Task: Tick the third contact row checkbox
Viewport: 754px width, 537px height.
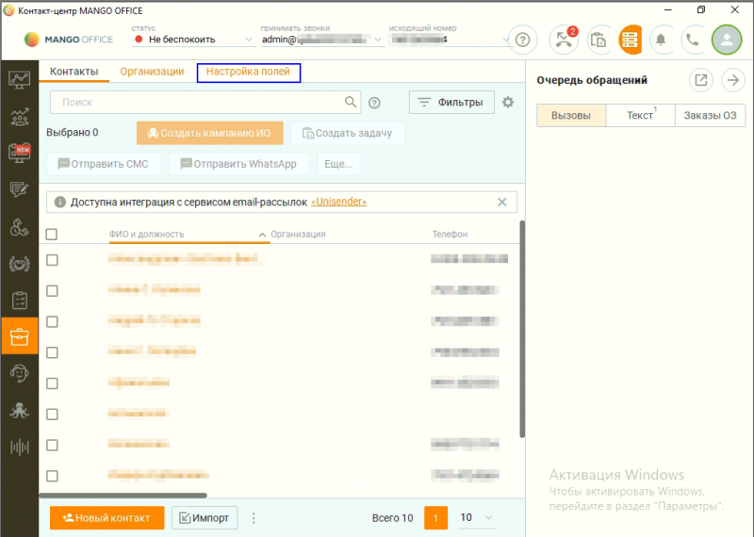Action: tap(52, 321)
